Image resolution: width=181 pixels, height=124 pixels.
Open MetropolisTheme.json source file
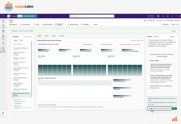click(x=20, y=101)
